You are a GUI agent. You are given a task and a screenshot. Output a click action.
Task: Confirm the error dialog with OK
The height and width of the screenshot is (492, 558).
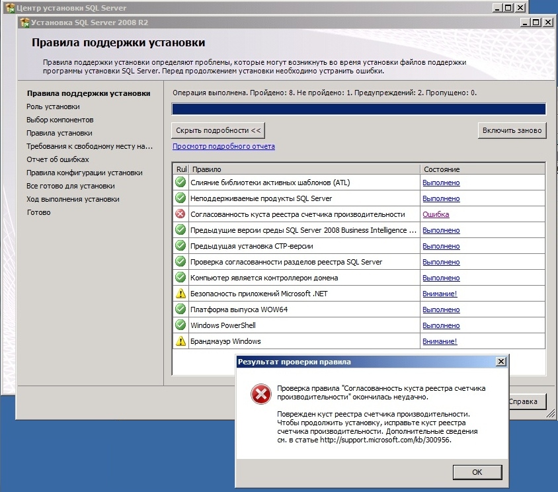coord(477,472)
